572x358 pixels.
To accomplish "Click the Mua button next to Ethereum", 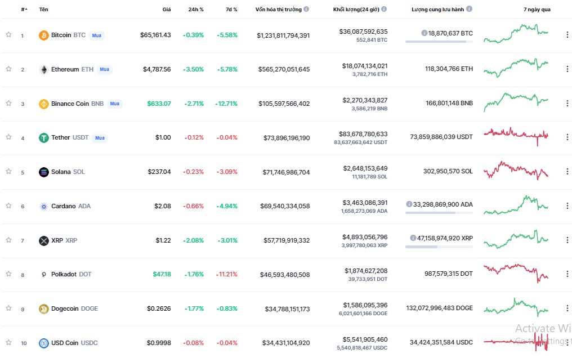I will [x=105, y=69].
